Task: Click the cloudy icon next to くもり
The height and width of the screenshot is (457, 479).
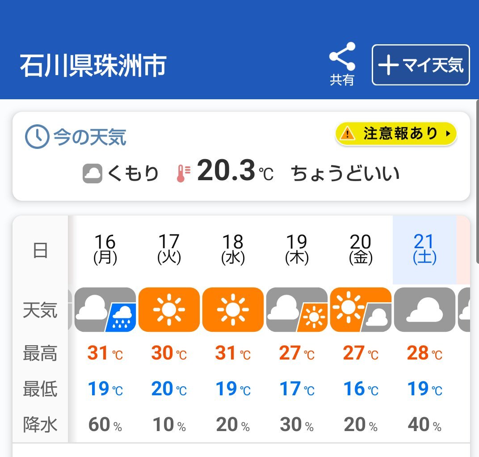Action: pyautogui.click(x=92, y=173)
